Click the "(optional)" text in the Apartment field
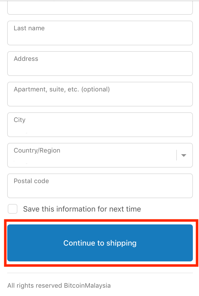Screen dimensions: 199x296 coord(95,89)
